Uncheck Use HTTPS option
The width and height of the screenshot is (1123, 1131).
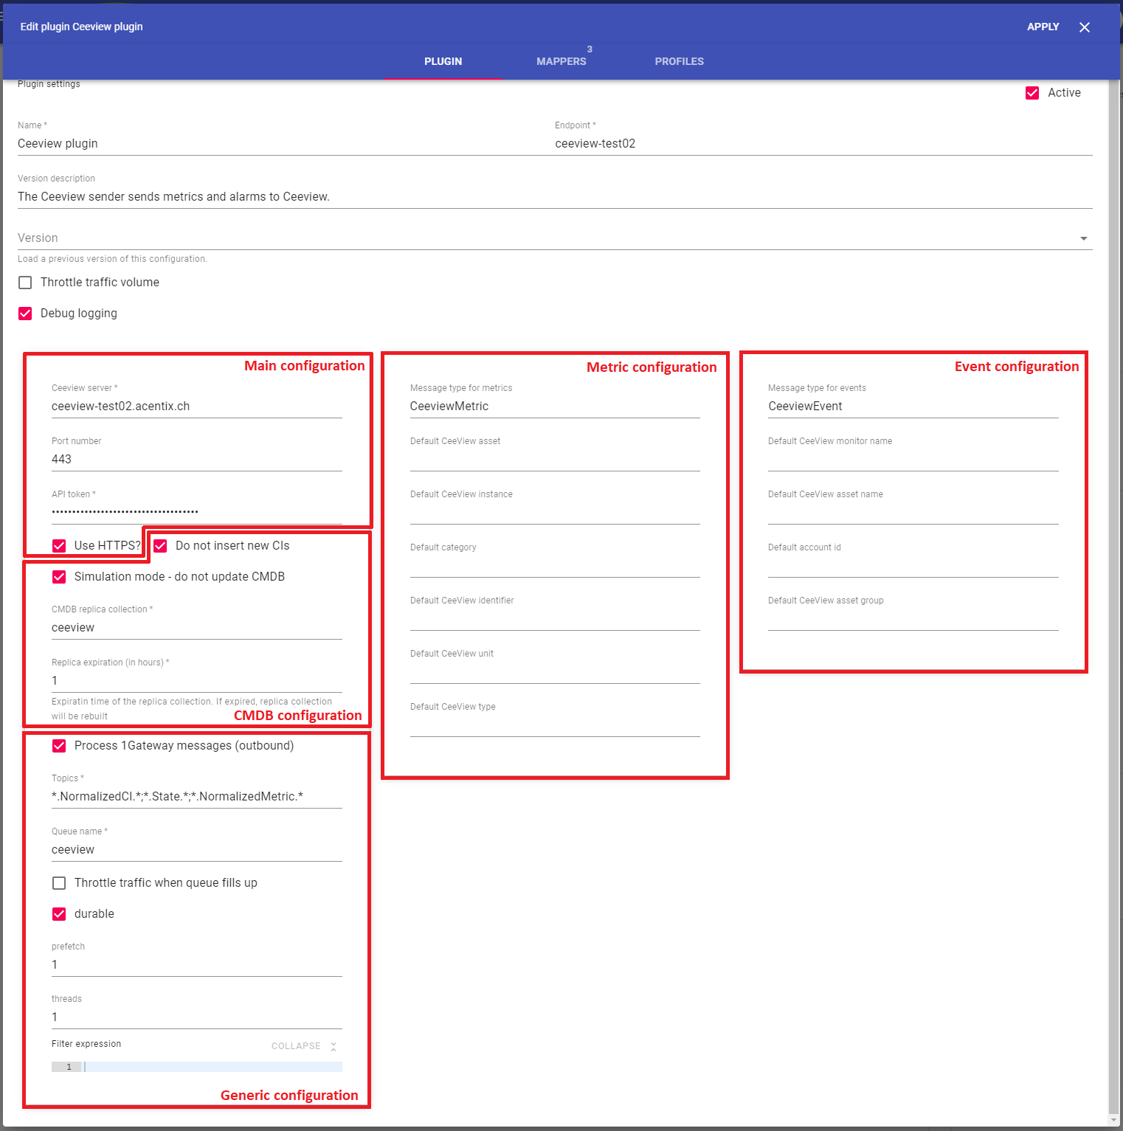[x=60, y=546]
